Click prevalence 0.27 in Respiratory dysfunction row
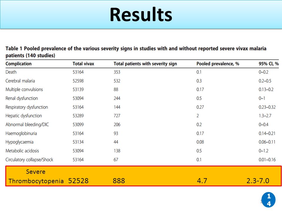282x211 pixels. pyautogui.click(x=200, y=107)
